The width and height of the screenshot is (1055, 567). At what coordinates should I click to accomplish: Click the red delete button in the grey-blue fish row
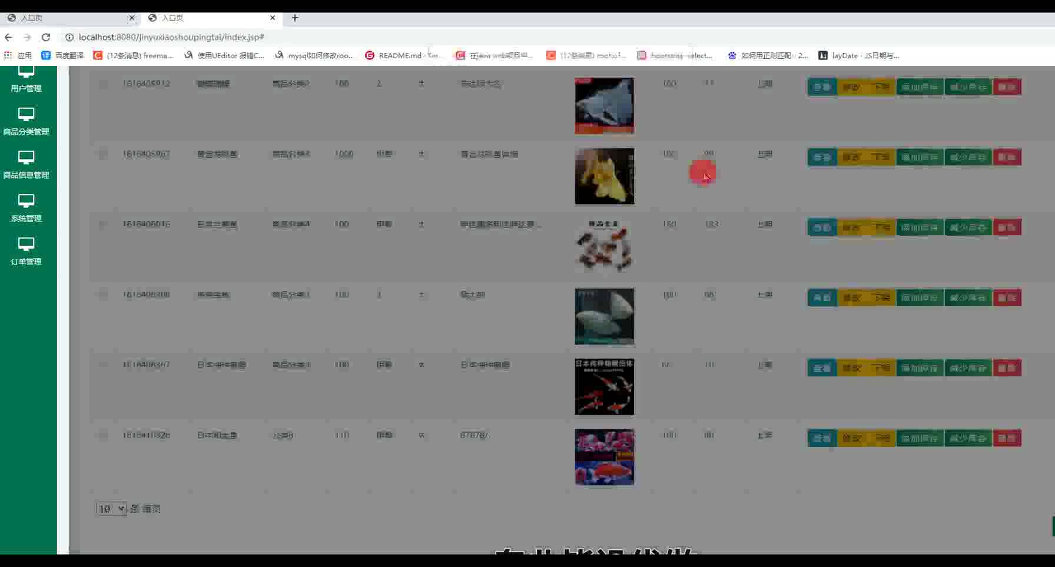point(1007,87)
